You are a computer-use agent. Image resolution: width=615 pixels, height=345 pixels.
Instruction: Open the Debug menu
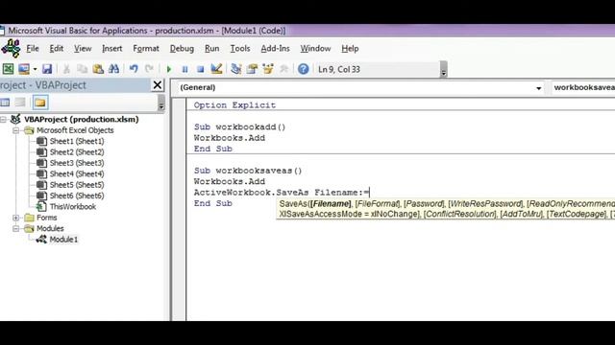coord(182,49)
